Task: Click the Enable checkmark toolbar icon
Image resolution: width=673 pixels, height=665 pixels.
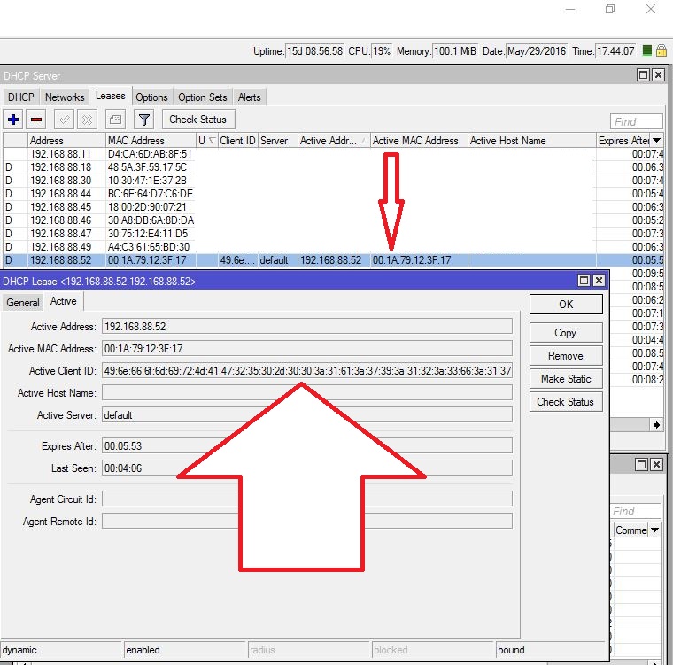Action: [x=64, y=120]
